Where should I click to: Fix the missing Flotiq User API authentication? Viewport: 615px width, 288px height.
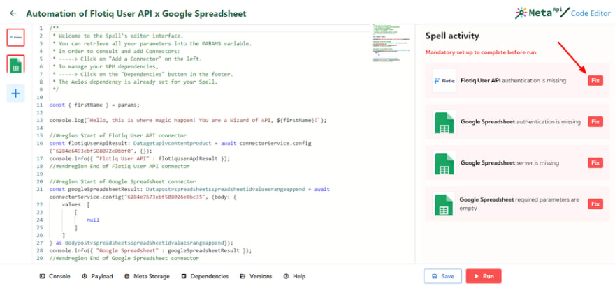pyautogui.click(x=595, y=81)
